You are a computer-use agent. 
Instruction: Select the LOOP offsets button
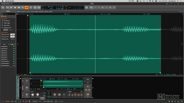[49, 95]
